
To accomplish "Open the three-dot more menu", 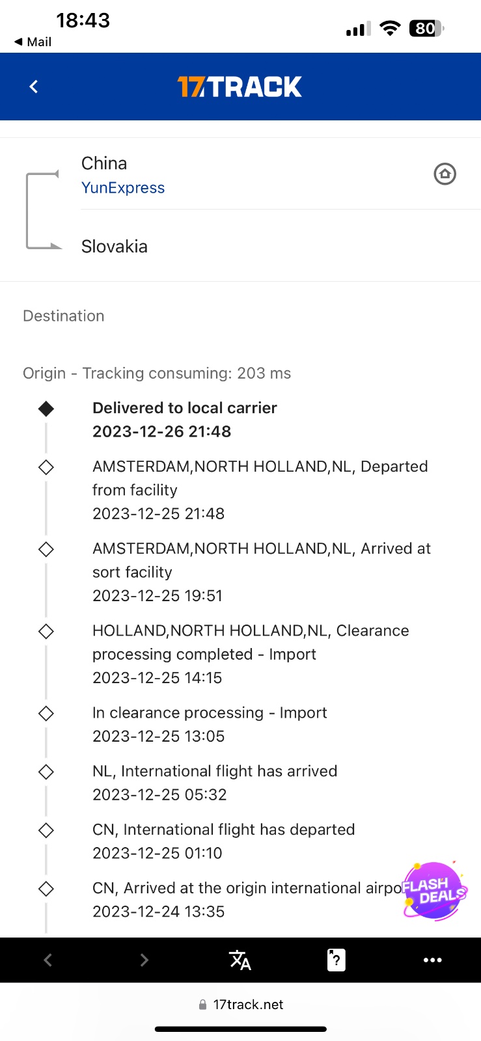I will (x=432, y=960).
